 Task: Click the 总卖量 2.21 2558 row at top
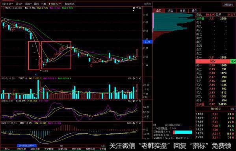click(216, 19)
